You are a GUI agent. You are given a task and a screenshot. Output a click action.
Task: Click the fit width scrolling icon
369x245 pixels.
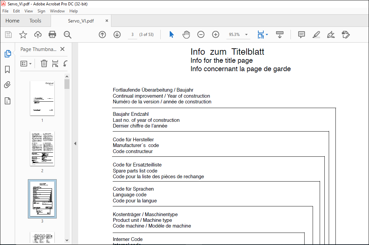(x=261, y=35)
